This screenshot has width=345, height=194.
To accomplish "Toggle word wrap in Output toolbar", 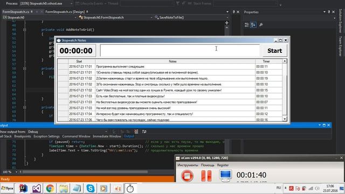I will click(x=144, y=131).
